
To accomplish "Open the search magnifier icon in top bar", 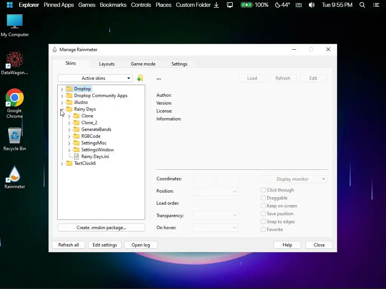I will pos(362,5).
